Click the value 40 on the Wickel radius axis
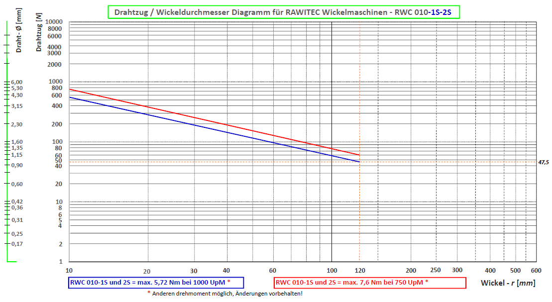Screen dimensions: 552x302 point(226,270)
